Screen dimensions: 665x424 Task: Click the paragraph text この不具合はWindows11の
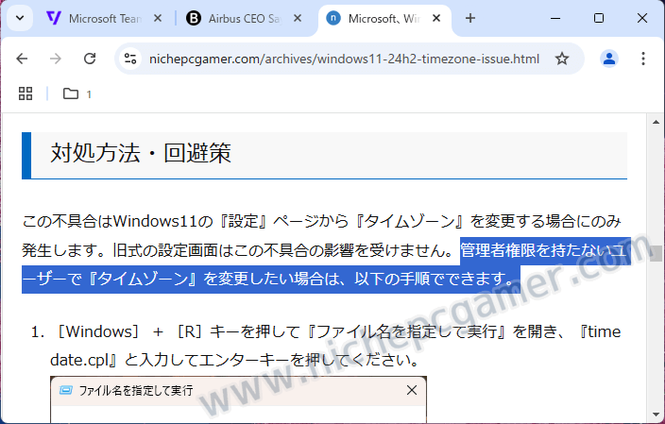(x=118, y=221)
